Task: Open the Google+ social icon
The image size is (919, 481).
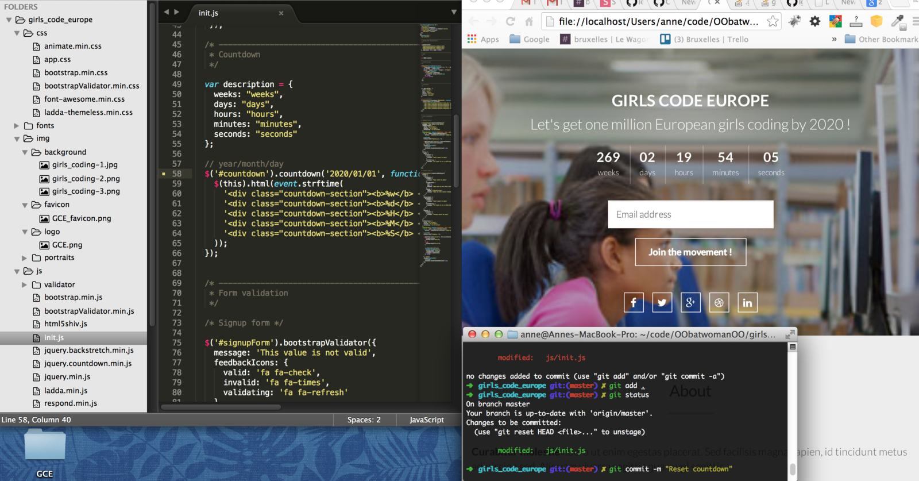Action: point(690,302)
